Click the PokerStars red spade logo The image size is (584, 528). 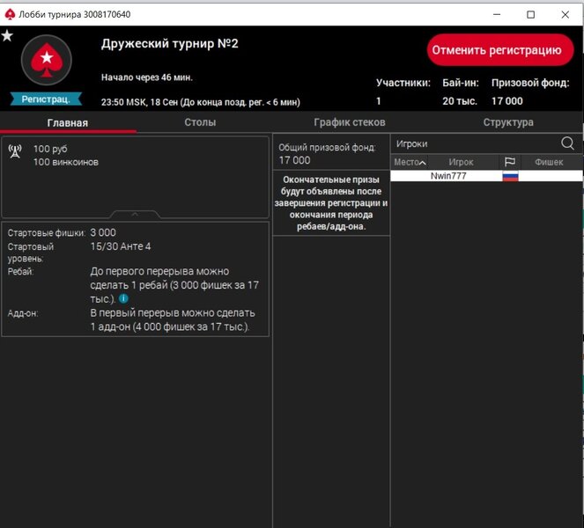click(x=44, y=60)
